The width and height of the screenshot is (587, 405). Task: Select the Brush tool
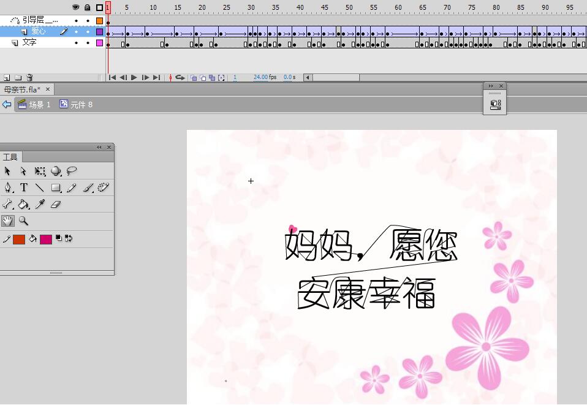pyautogui.click(x=88, y=187)
